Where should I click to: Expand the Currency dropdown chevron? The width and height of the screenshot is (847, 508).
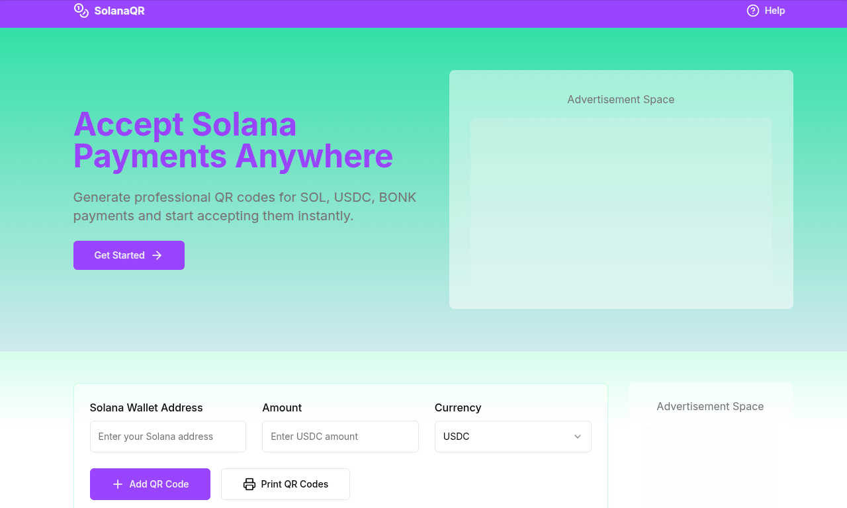click(x=578, y=437)
